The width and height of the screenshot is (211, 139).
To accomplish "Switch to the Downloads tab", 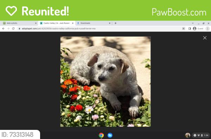I will [94, 23].
